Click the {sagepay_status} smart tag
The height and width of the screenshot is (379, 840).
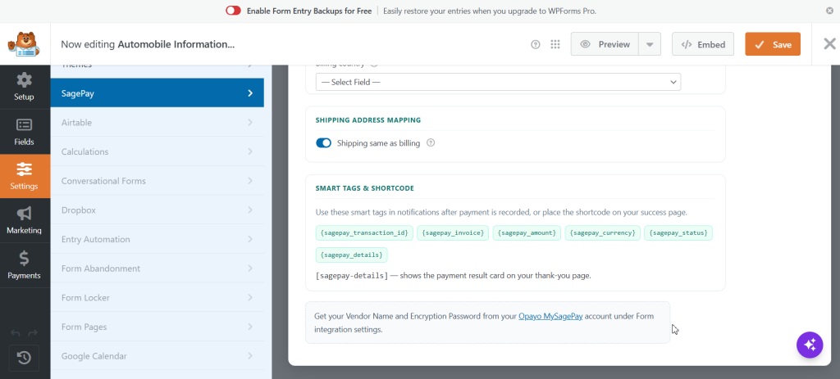click(678, 232)
